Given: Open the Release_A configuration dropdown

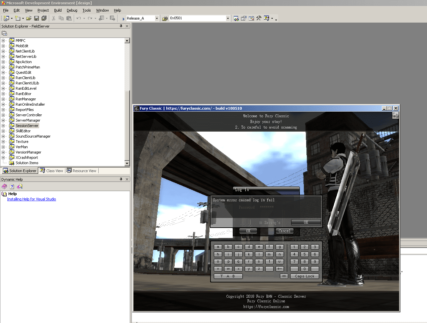Looking at the screenshot, I should (157, 18).
